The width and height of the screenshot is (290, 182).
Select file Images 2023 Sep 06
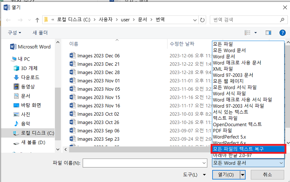pyautogui.click(x=95, y=131)
